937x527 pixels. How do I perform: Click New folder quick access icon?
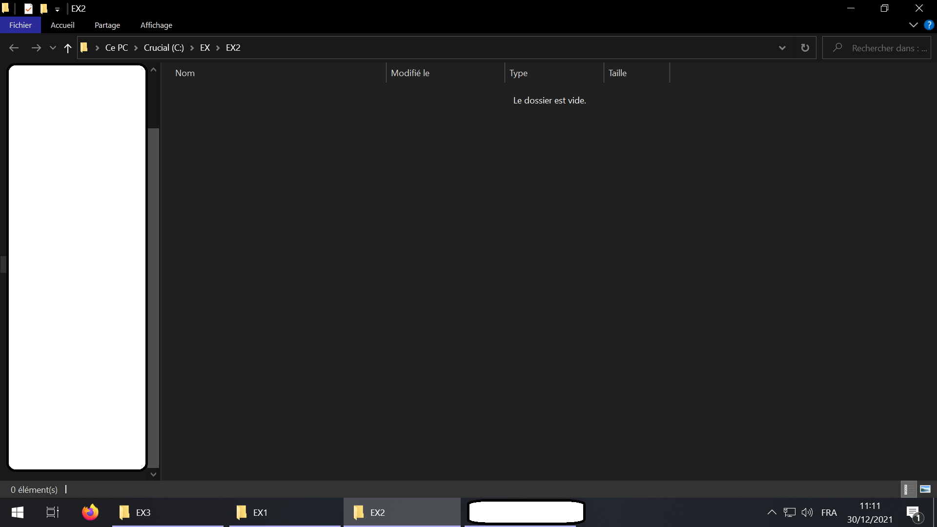tap(44, 8)
